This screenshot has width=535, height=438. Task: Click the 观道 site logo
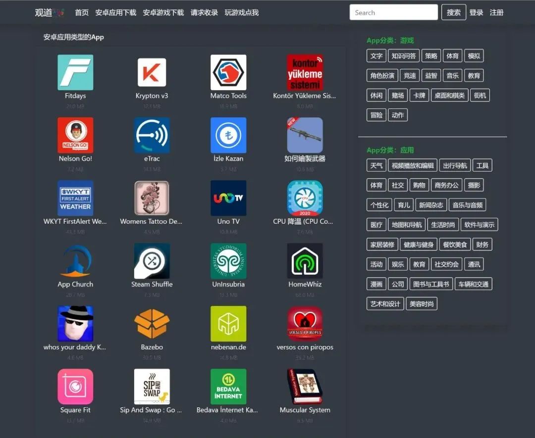[x=49, y=12]
